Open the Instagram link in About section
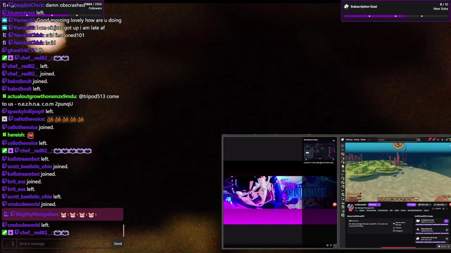451x253 pixels. tap(398, 231)
